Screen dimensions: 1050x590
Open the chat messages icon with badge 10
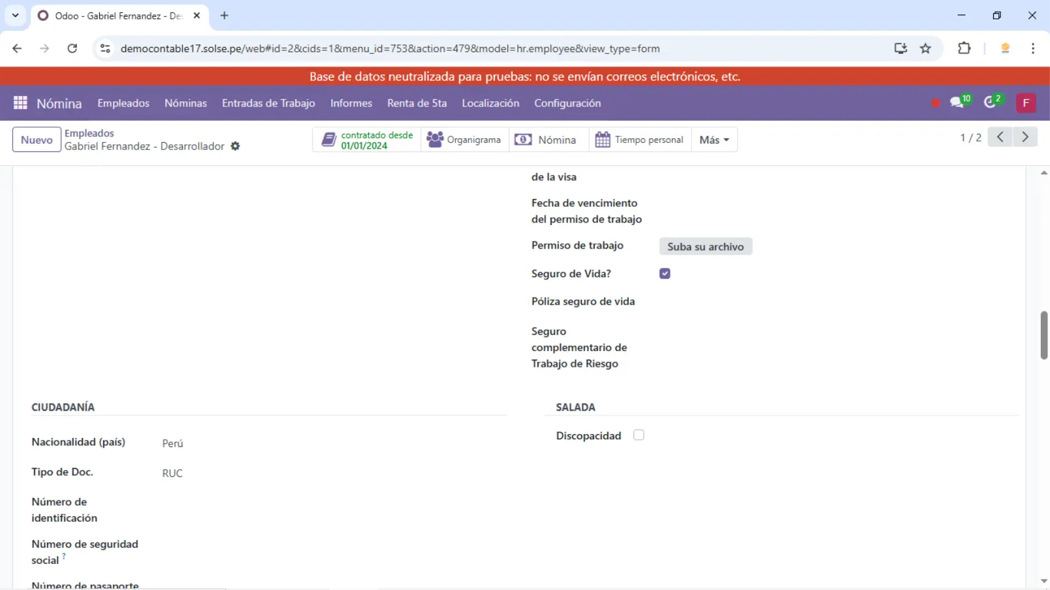tap(958, 102)
